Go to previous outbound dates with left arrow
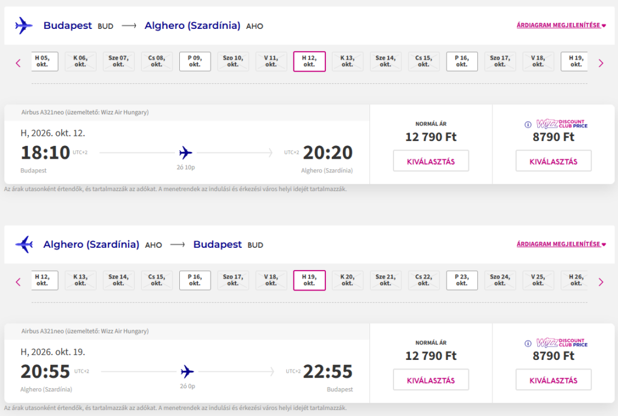Image resolution: width=618 pixels, height=416 pixels. click(18, 63)
